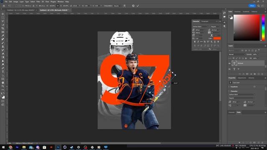The height and width of the screenshot is (150, 267).
Task: Open the search icon next to Share
Action: tap(259, 6)
